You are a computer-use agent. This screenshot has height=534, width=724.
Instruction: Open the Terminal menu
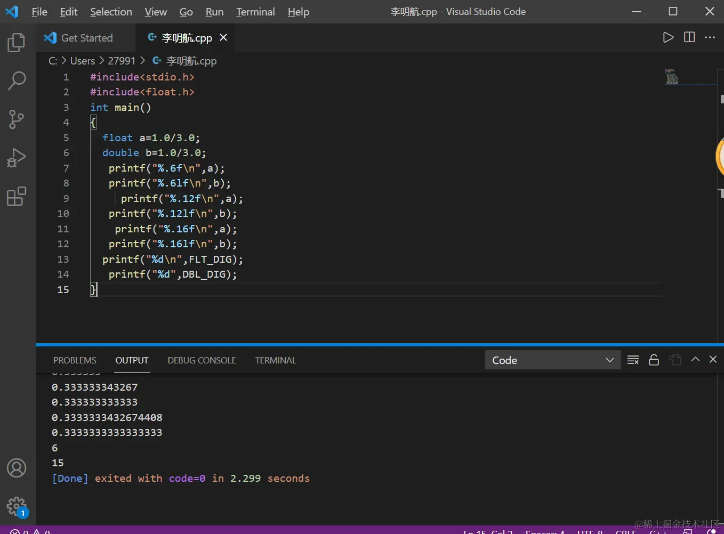[255, 12]
